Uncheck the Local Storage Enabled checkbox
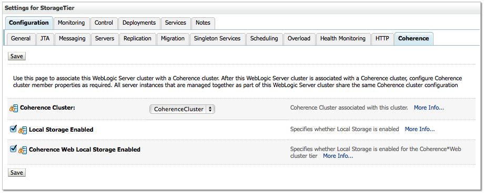Viewport: 485px width, 193px height. pyautogui.click(x=13, y=129)
